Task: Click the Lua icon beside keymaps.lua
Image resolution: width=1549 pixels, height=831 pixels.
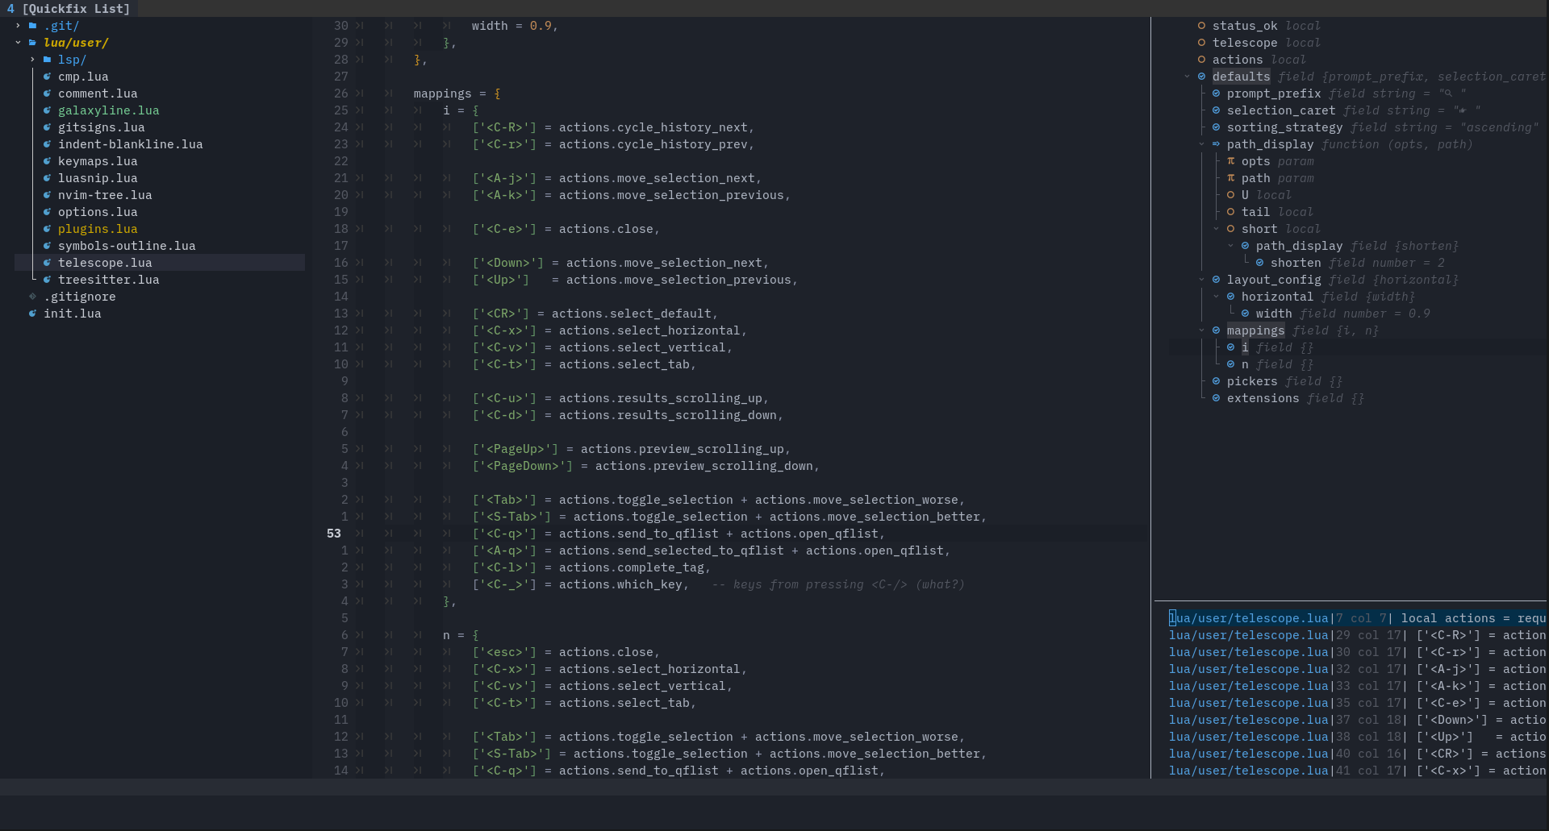Action: [48, 161]
